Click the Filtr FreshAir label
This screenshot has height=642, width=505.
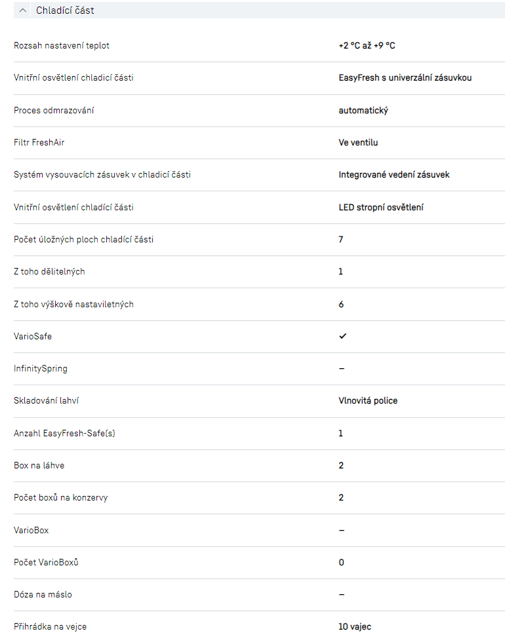pyautogui.click(x=39, y=142)
